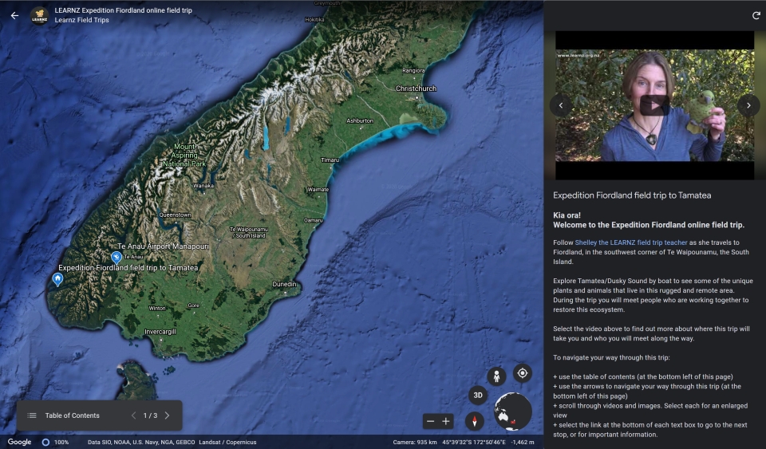Click the Learnz Field Trips author name
766x449 pixels.
pos(81,20)
